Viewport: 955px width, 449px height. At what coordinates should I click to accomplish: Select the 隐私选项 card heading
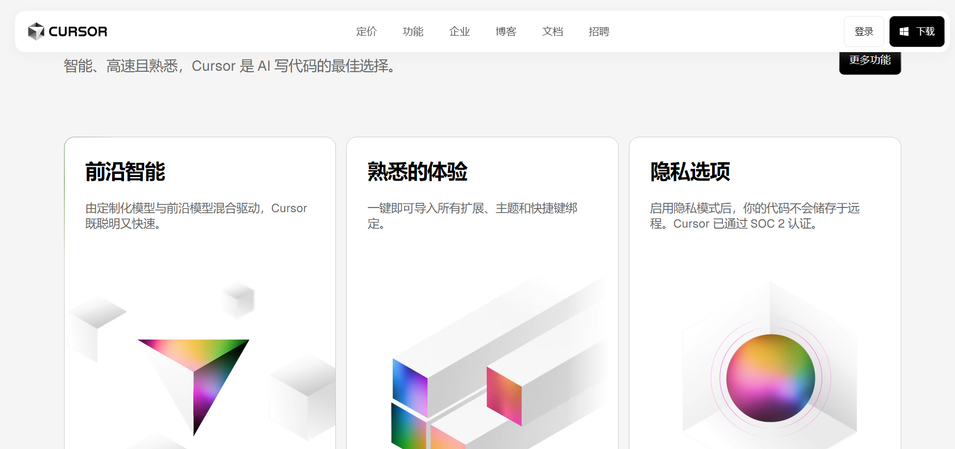(x=690, y=171)
